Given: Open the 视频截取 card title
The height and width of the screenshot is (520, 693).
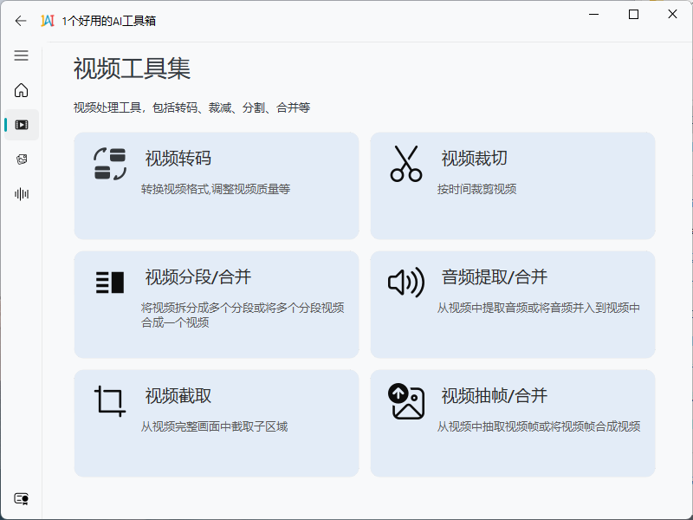Looking at the screenshot, I should click(x=178, y=396).
